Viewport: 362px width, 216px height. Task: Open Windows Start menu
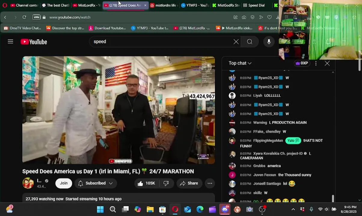100,209
